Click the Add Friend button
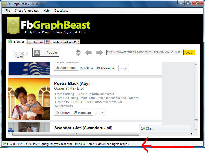Screen dimensions: 205x153 tap(66, 68)
